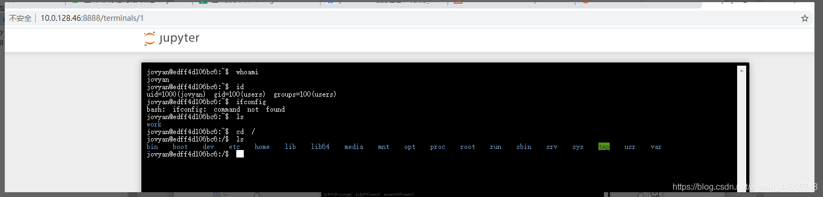Click the 'var' directory entry

656,147
